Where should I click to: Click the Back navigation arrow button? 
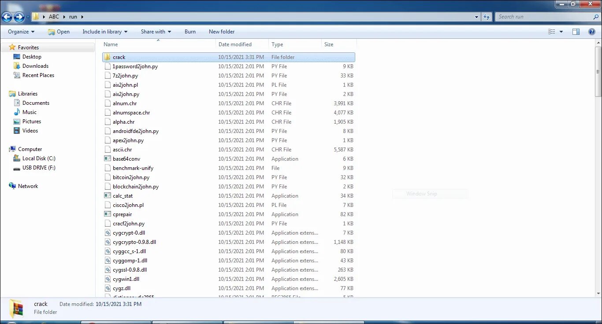click(7, 17)
